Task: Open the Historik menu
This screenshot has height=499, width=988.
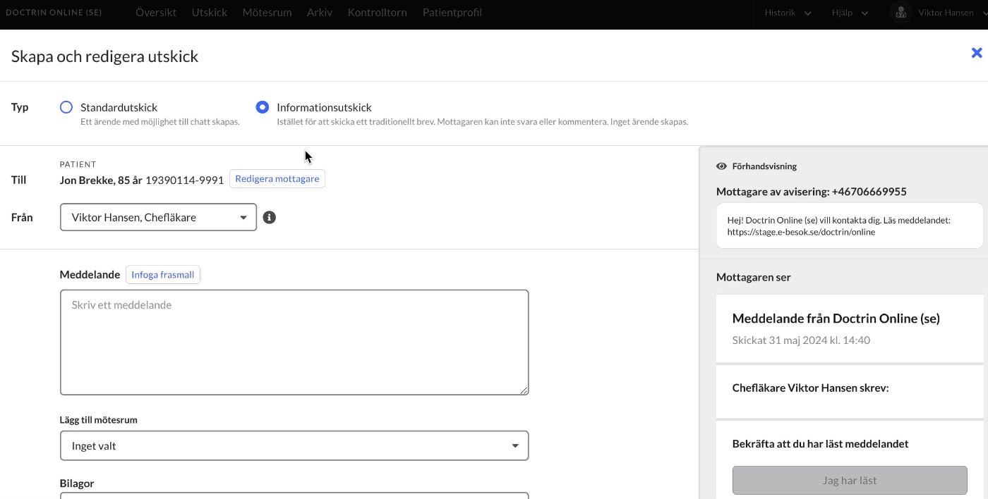Action: (788, 13)
